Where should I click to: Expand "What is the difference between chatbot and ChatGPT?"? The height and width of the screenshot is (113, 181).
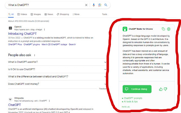pos(57,77)
